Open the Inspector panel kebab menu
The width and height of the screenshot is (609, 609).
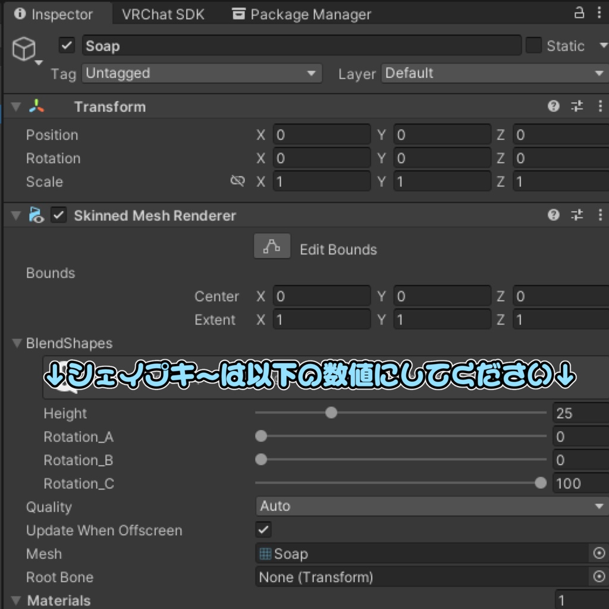[x=598, y=13]
